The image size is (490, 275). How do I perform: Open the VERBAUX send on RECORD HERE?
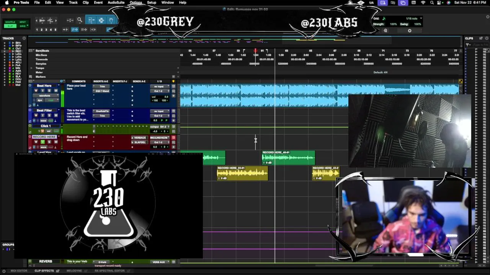[x=139, y=138]
